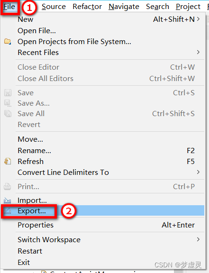Click the Save All icon
The image size is (209, 273).
click(x=8, y=114)
